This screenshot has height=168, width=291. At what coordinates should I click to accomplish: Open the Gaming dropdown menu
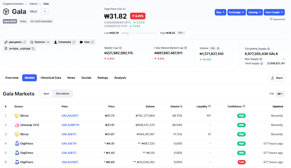point(255,12)
